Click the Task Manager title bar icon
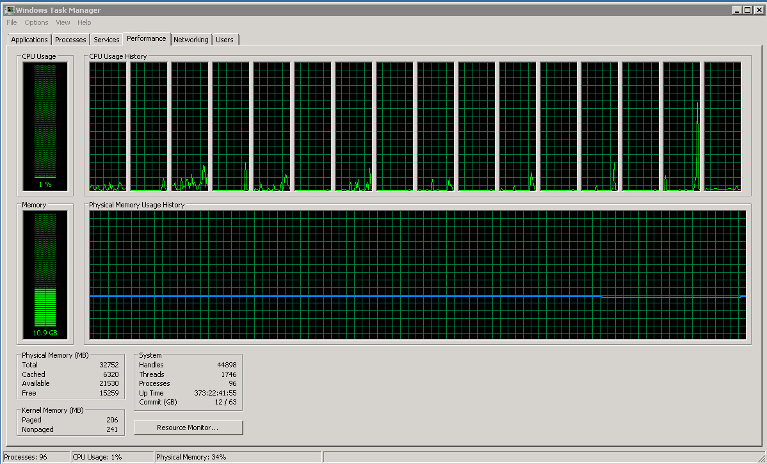Image resolution: width=767 pixels, height=464 pixels. 10,10
